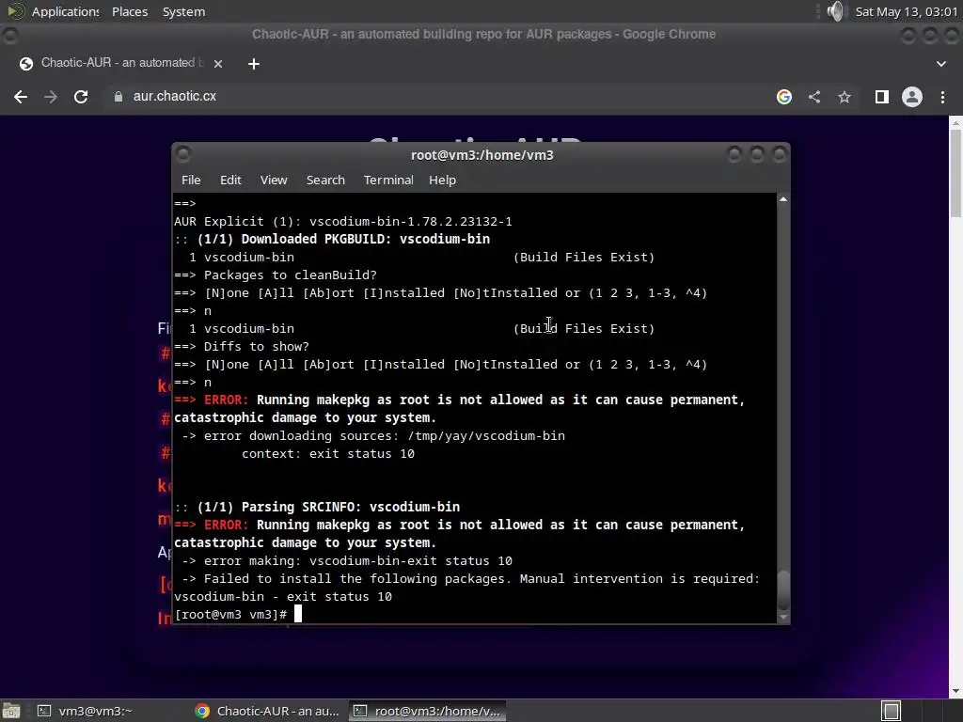
Task: Select the Chaotic-AUR browser tab
Action: (x=121, y=63)
